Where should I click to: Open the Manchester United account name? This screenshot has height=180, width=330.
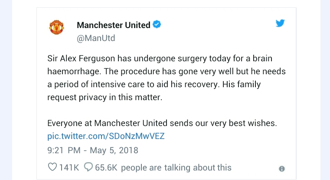click(113, 25)
